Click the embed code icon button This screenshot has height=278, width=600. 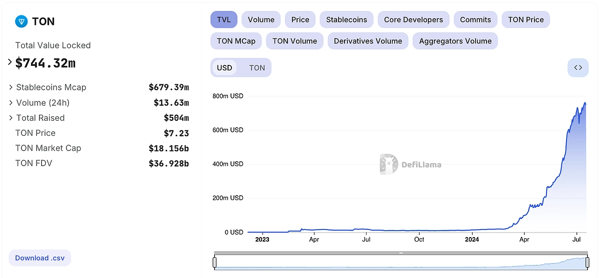[577, 68]
